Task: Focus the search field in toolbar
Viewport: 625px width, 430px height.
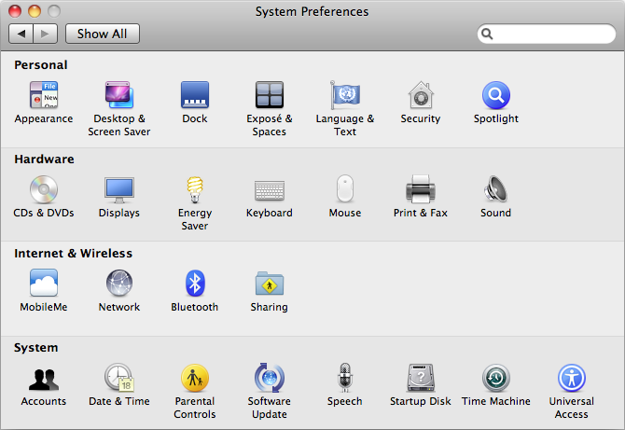Action: [x=546, y=34]
